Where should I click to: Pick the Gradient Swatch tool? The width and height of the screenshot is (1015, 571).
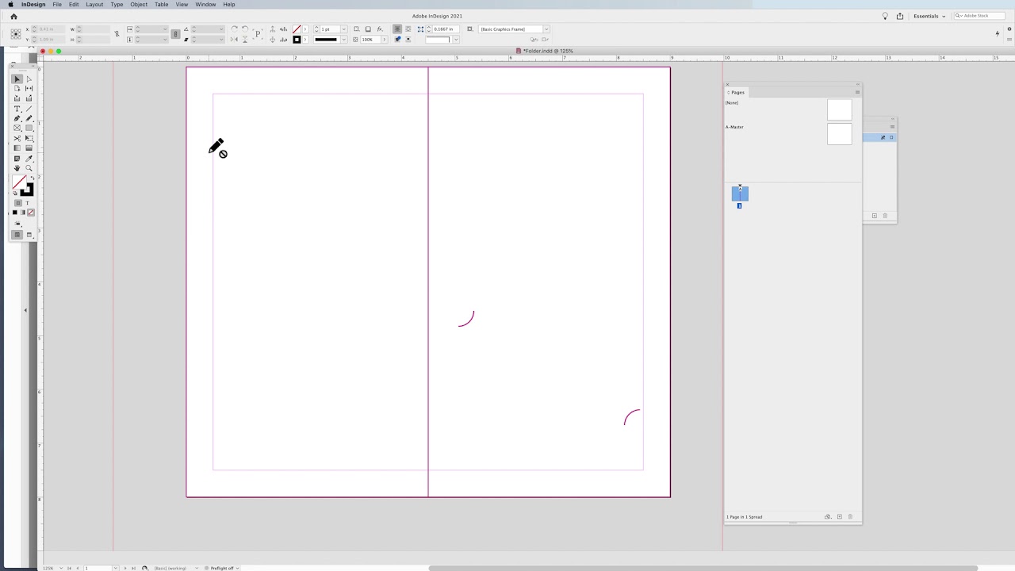click(17, 148)
